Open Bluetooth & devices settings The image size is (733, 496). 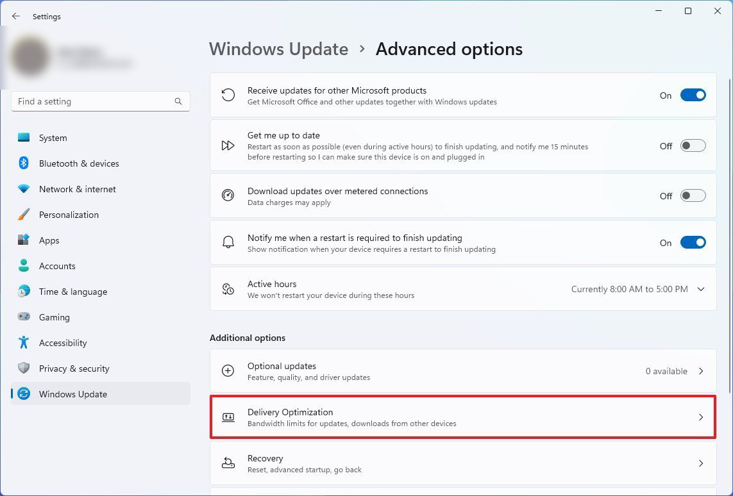[x=101, y=163]
